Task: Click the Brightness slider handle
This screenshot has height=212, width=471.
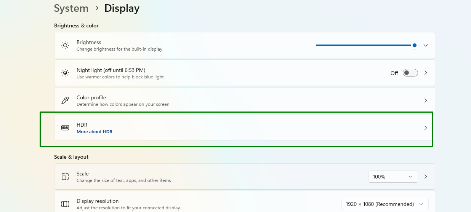Action: pyautogui.click(x=414, y=45)
